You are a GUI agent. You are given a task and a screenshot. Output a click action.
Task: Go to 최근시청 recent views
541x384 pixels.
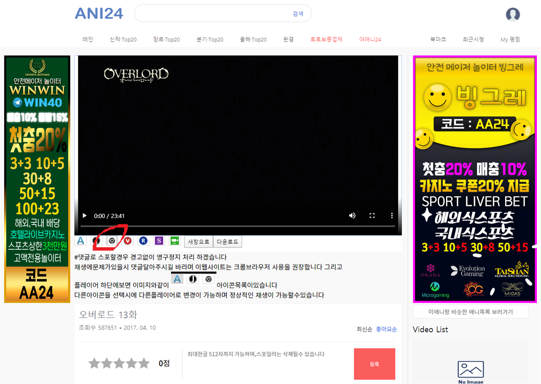(473, 39)
